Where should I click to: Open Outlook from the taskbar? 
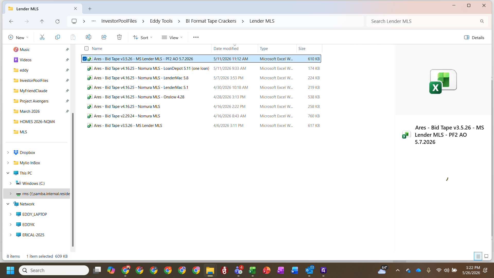pyautogui.click(x=309, y=270)
